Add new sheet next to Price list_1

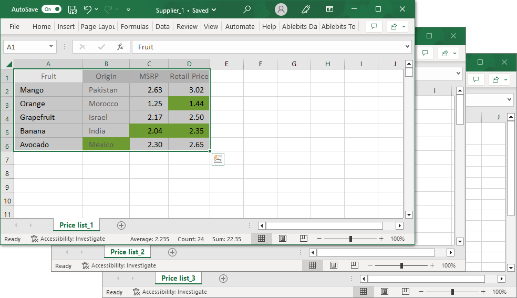[121, 225]
